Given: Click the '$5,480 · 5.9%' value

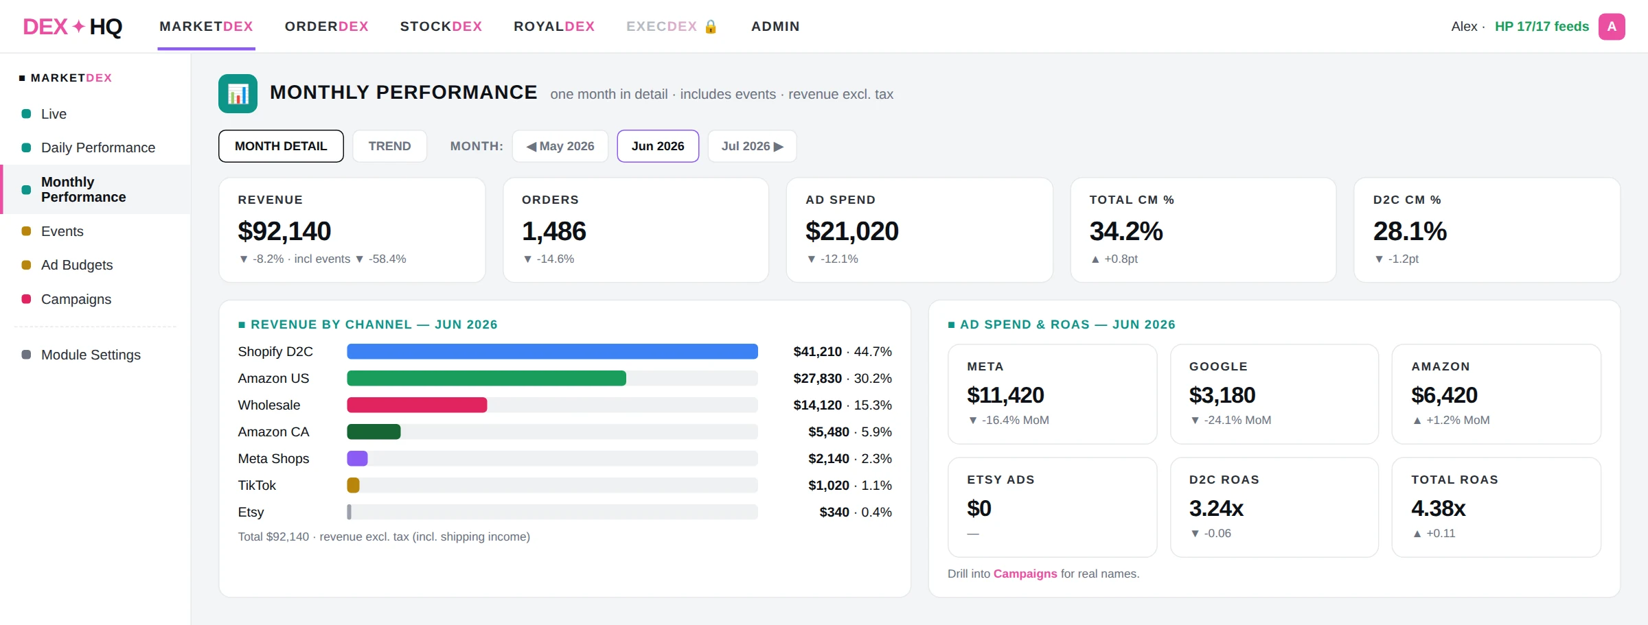Looking at the screenshot, I should point(850,432).
